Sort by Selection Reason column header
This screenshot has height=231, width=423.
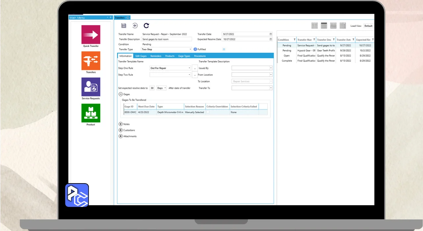194,107
